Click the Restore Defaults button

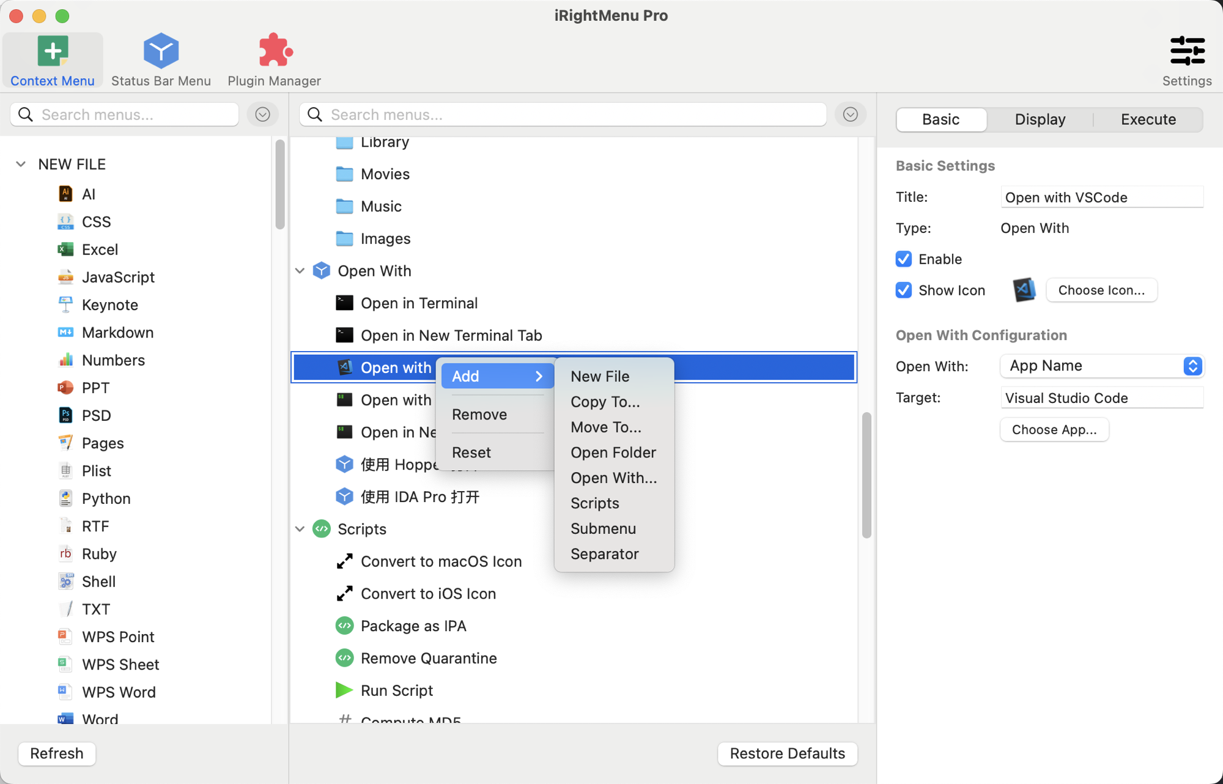(787, 753)
